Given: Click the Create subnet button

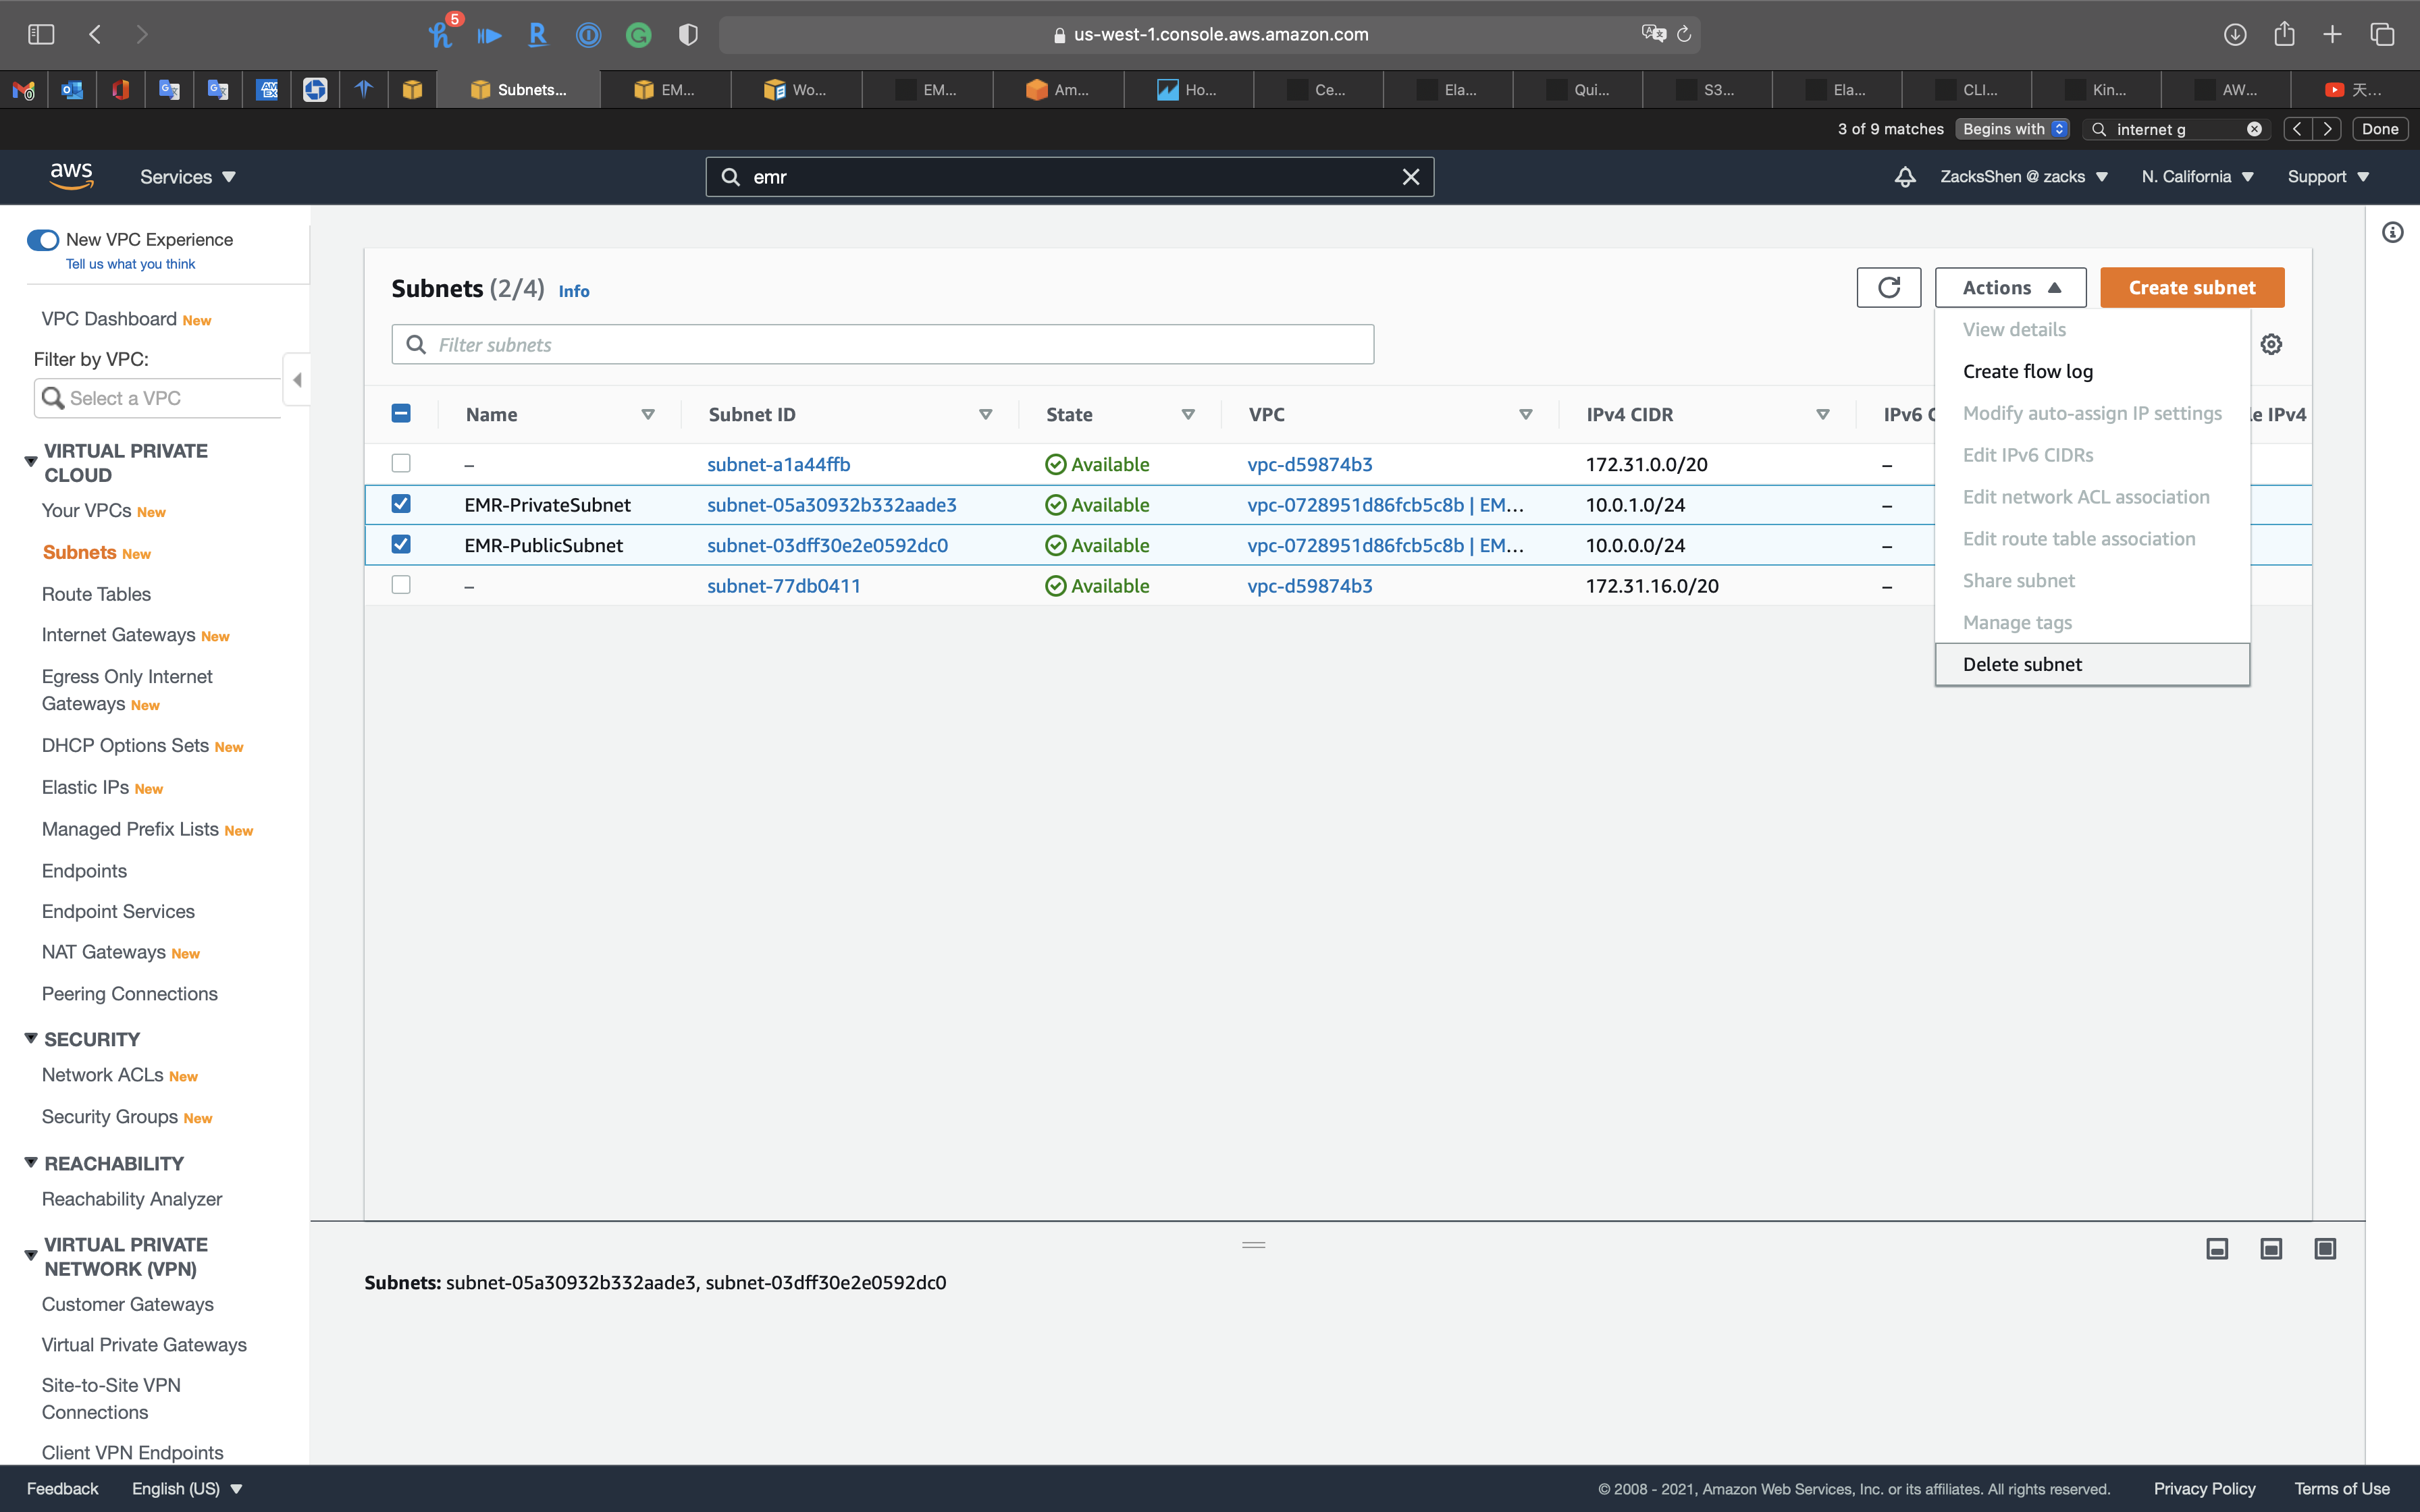Looking at the screenshot, I should pos(2191,288).
